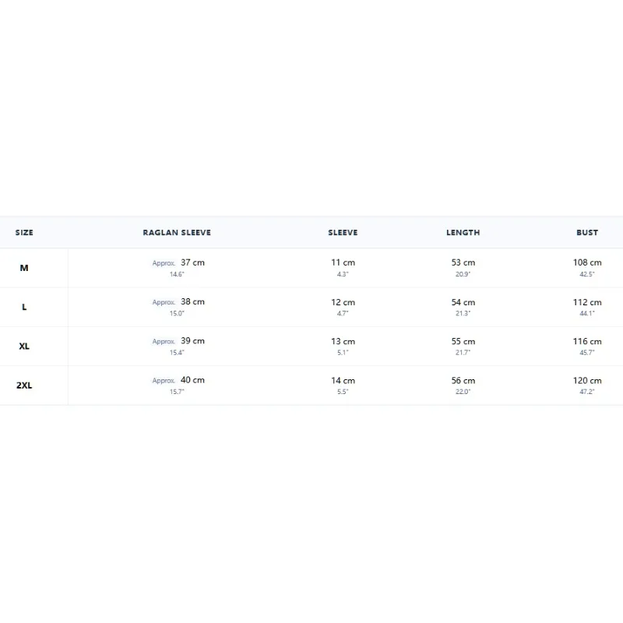Select the XL size row label
623x623 pixels.
pyautogui.click(x=24, y=346)
